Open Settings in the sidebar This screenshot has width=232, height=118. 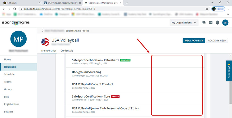tap(19, 112)
